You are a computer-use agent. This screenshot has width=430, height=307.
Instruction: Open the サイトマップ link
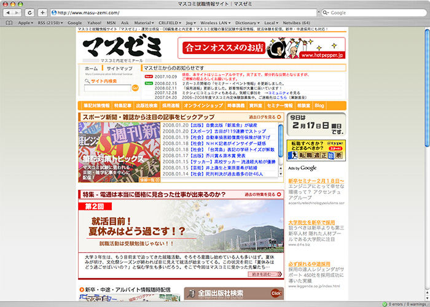pos(120,68)
